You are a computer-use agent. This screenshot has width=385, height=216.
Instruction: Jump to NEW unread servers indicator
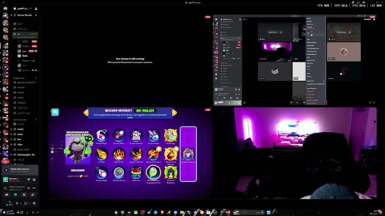pos(5,161)
